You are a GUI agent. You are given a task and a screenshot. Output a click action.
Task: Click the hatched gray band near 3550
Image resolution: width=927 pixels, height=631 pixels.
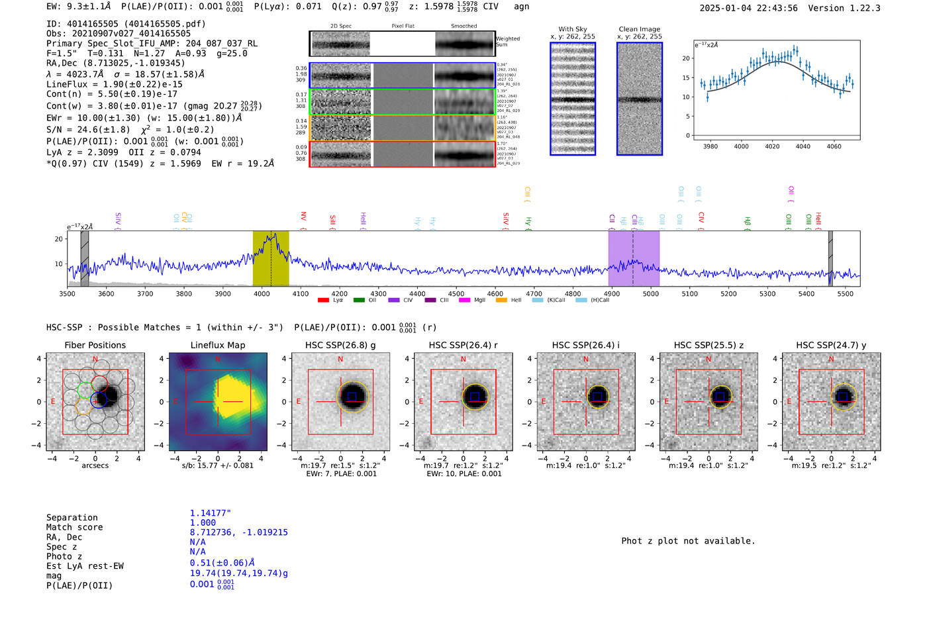pos(85,258)
